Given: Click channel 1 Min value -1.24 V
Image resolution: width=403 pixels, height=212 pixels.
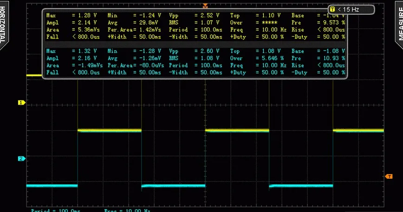Looking at the screenshot, I should [150, 15].
